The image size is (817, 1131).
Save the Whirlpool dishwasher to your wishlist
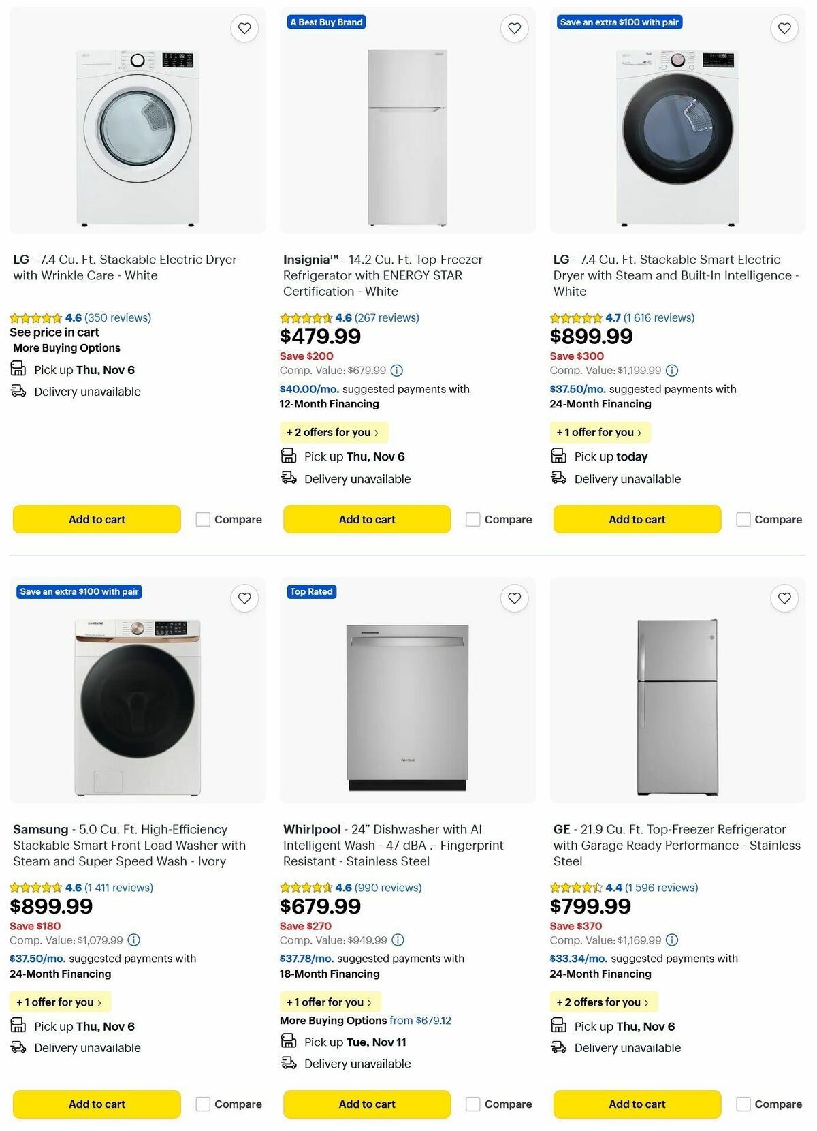pos(514,598)
